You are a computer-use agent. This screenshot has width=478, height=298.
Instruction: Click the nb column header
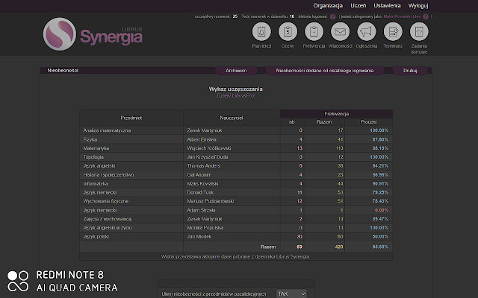click(292, 122)
